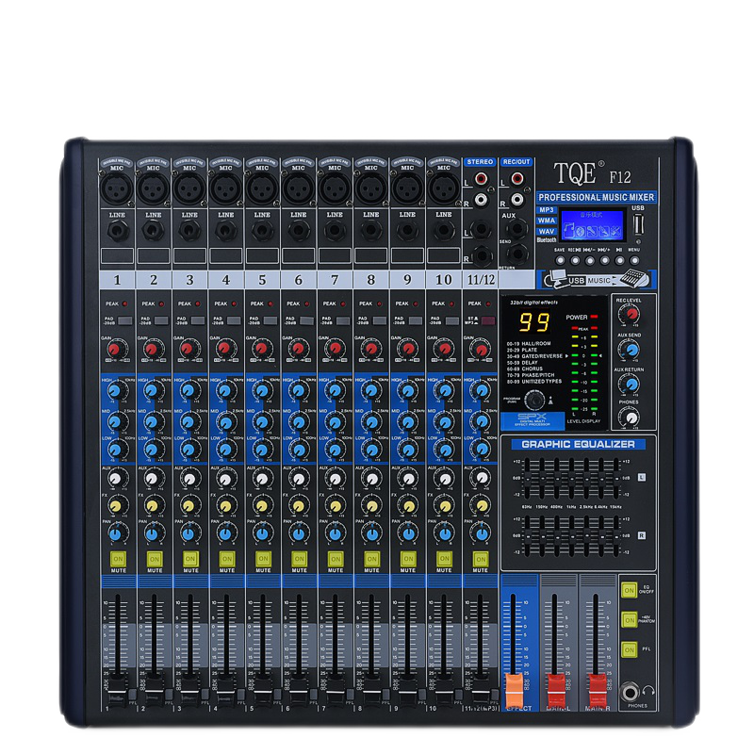The width and height of the screenshot is (754, 754).
Task: Click the red MAIN L fader
Action: pyautogui.click(x=556, y=691)
